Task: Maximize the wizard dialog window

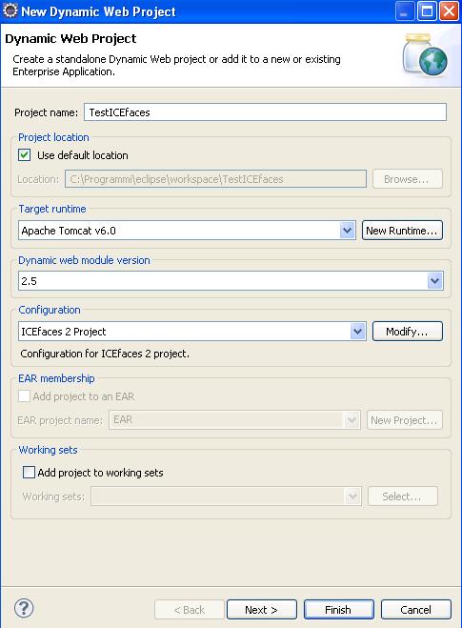Action: coord(427,11)
